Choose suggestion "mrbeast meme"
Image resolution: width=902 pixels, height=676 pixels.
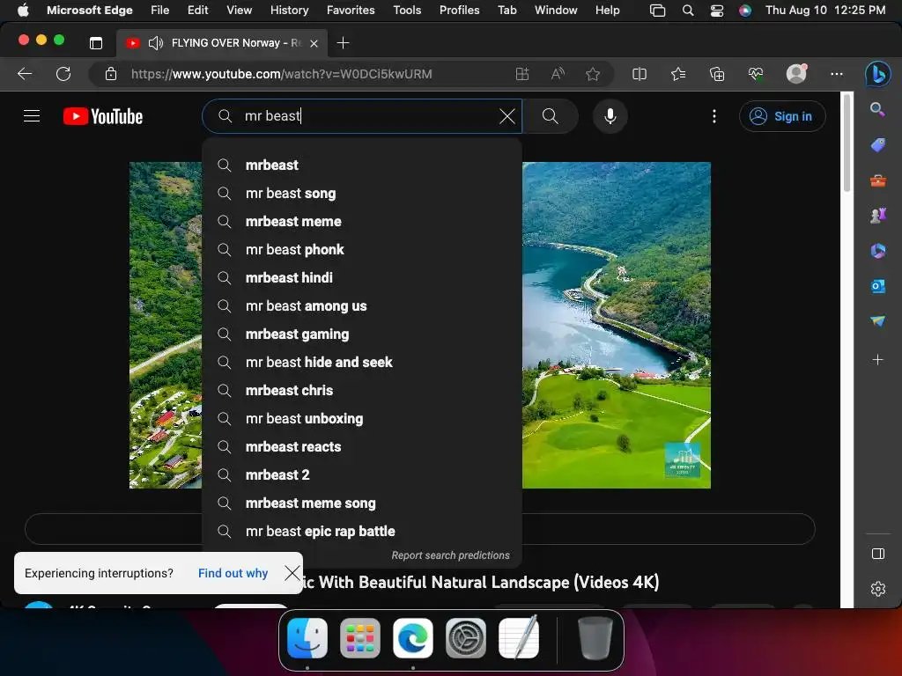362,221
